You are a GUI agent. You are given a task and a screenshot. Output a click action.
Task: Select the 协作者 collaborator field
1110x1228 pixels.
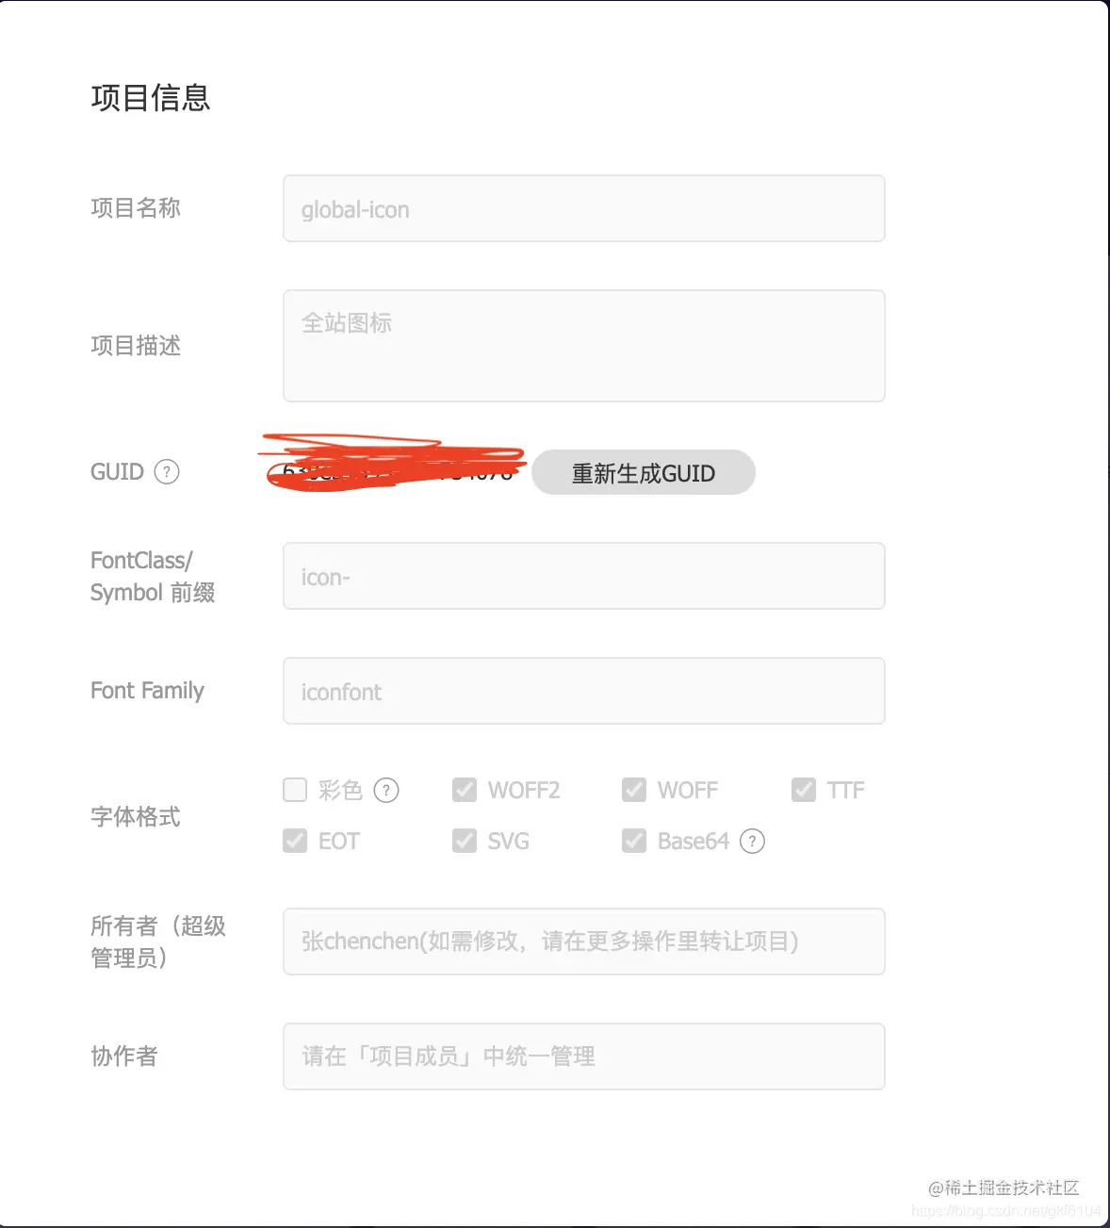pos(583,1056)
